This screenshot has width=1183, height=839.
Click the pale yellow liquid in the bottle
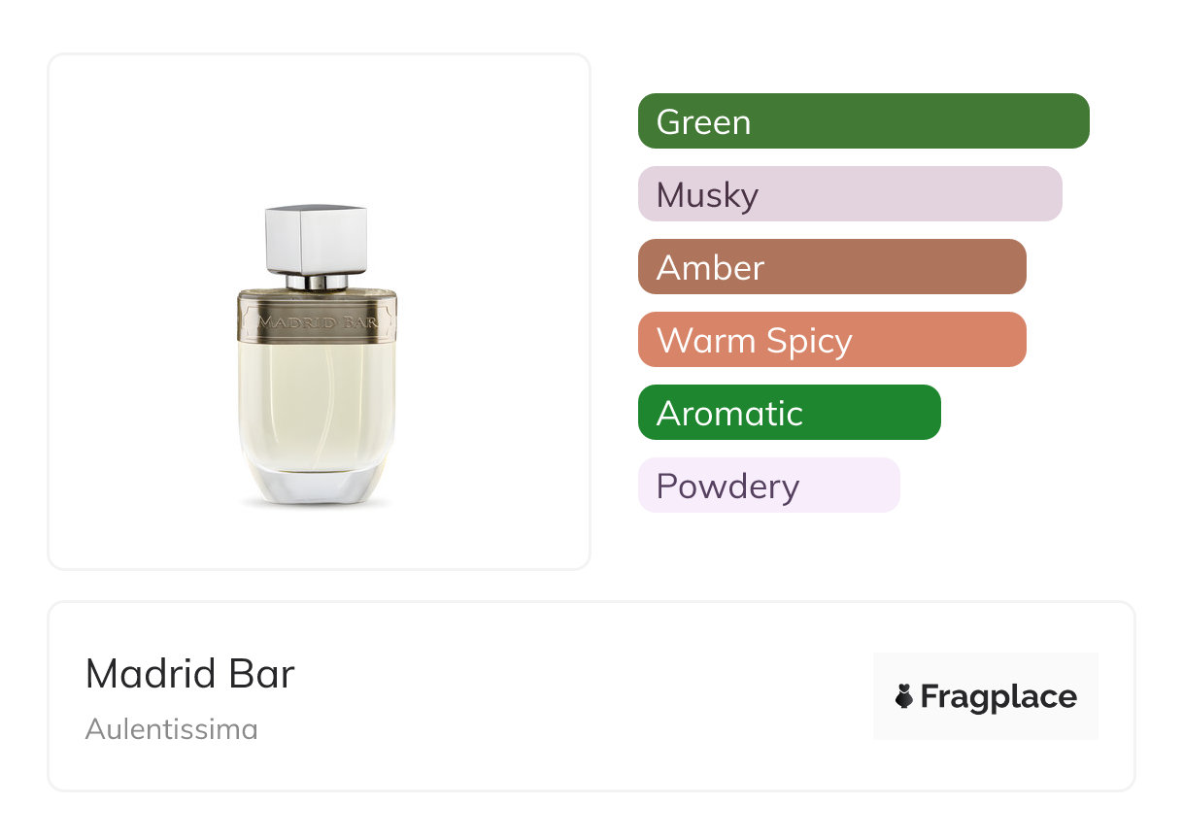317,398
